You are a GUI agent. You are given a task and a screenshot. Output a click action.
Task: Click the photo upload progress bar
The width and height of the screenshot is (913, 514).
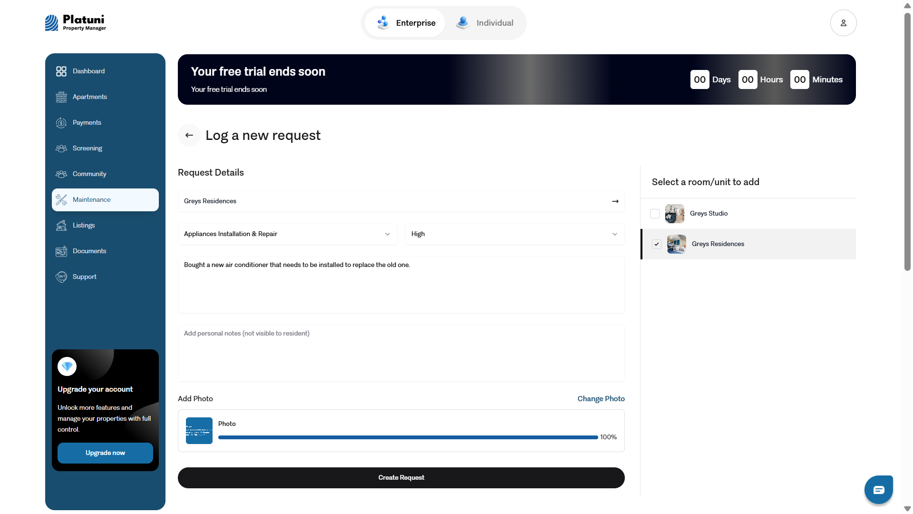(x=408, y=437)
